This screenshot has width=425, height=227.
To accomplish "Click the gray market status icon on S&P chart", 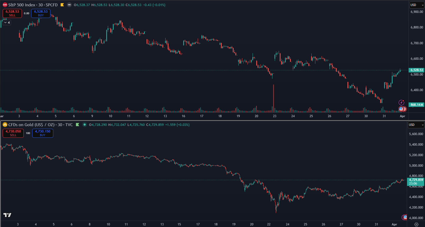I will coord(69,5).
